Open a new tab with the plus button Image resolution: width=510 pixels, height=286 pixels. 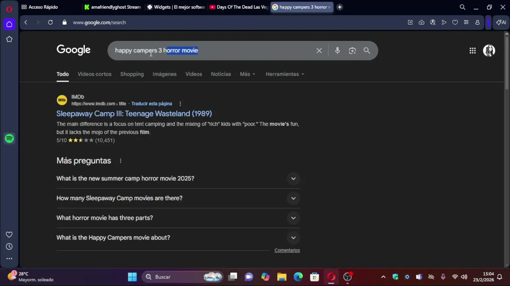click(x=339, y=7)
